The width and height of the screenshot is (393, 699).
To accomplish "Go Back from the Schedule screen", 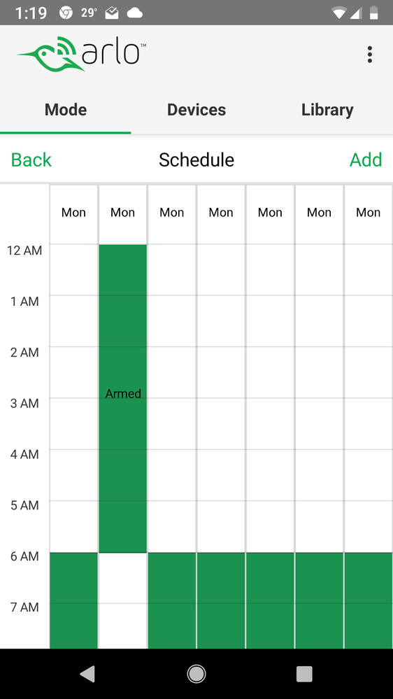I will 31,160.
